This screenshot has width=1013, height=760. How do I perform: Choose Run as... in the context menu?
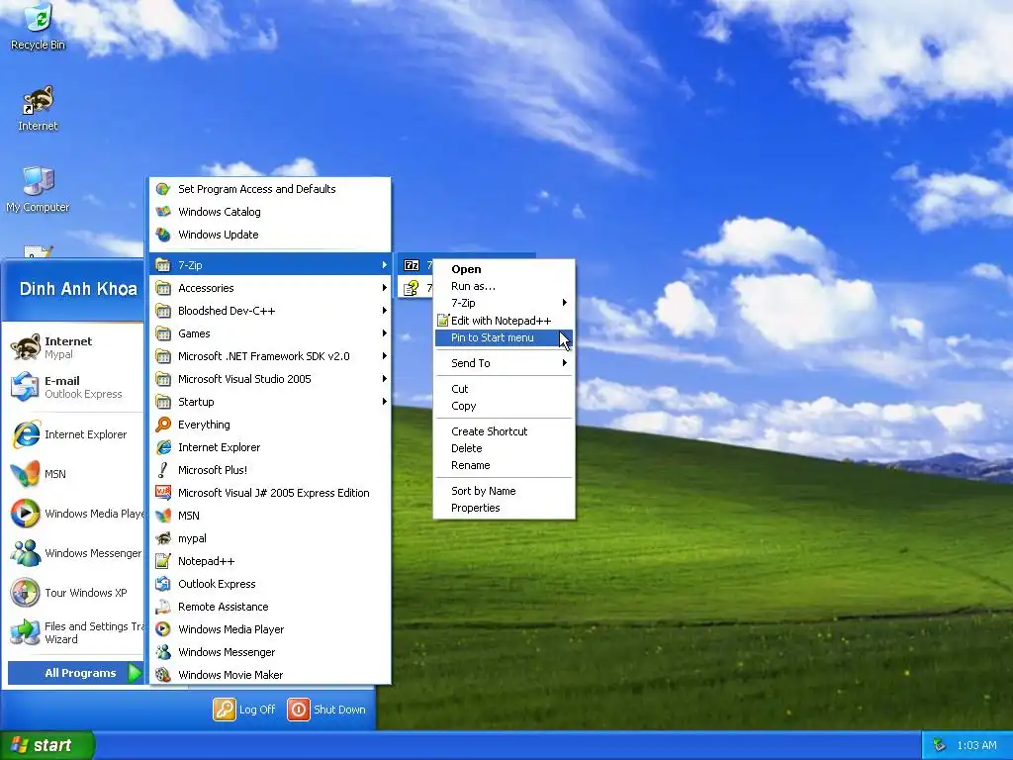click(504, 286)
